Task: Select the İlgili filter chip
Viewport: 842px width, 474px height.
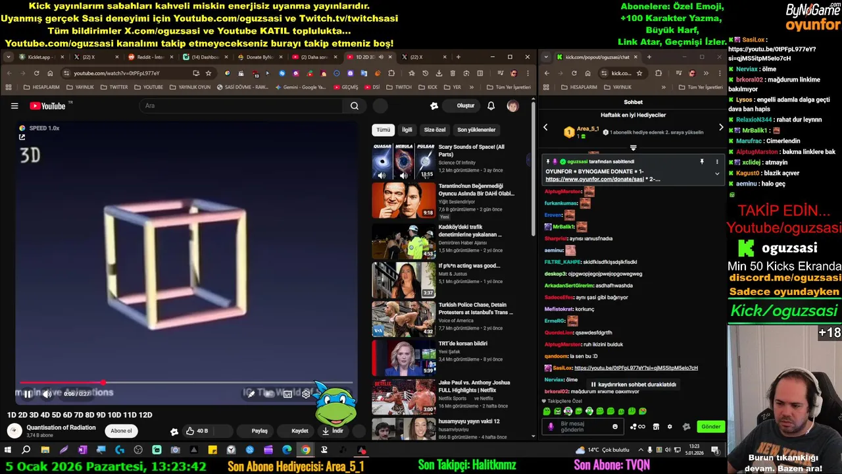Action: (407, 130)
